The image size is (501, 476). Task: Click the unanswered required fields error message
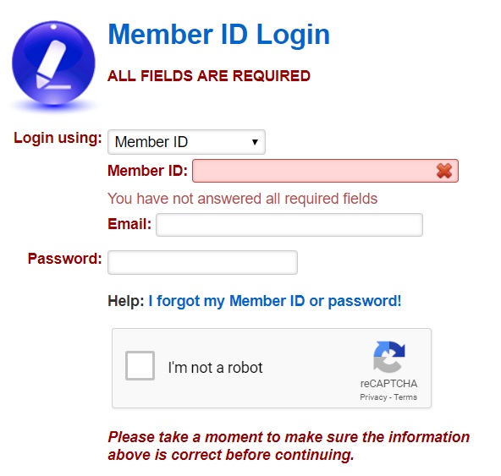tap(243, 199)
